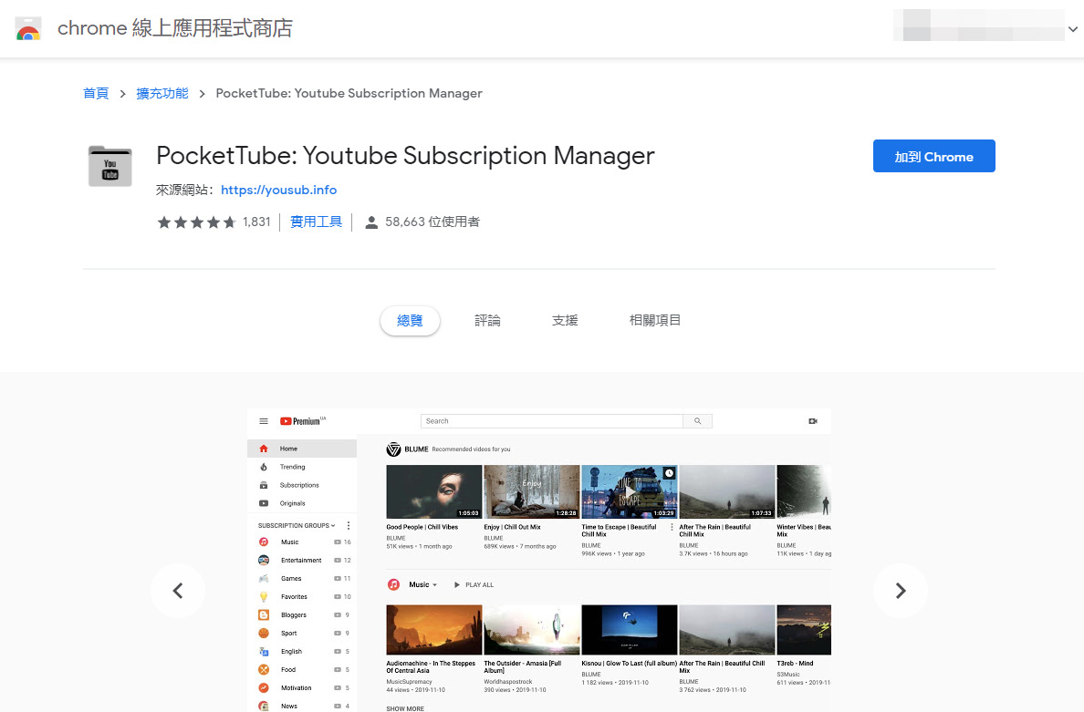Open the 支援 tab
The height and width of the screenshot is (712, 1084).
tap(565, 320)
